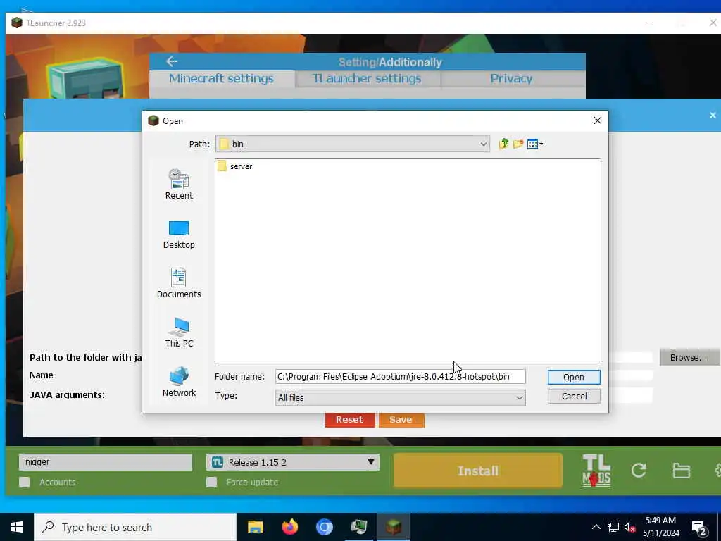Open the game folder icon in TLauncher

[x=681, y=470]
